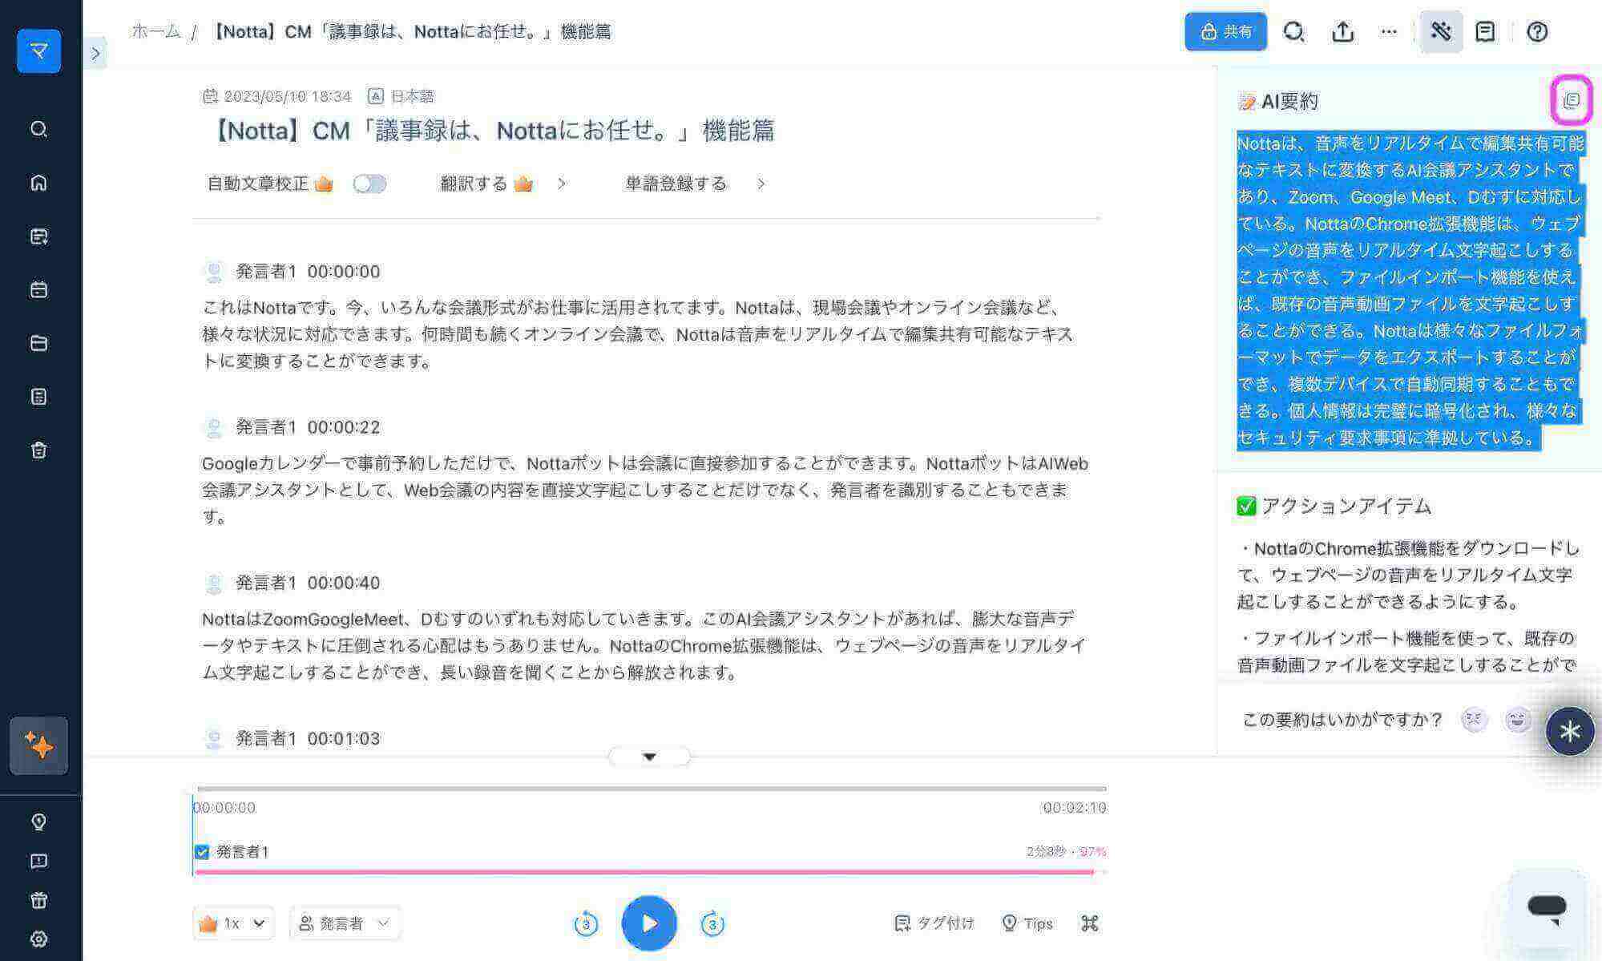Click the keyboard shortcuts command icon
This screenshot has height=961, width=1602.
[1089, 923]
